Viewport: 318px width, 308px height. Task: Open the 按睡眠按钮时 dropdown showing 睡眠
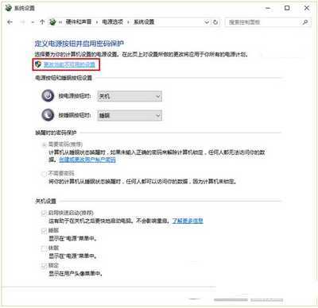[130, 115]
